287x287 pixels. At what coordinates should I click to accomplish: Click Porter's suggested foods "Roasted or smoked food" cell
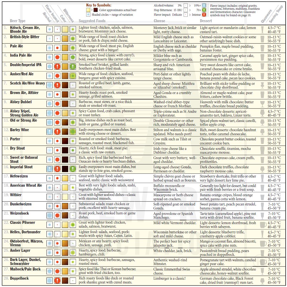tap(106, 141)
